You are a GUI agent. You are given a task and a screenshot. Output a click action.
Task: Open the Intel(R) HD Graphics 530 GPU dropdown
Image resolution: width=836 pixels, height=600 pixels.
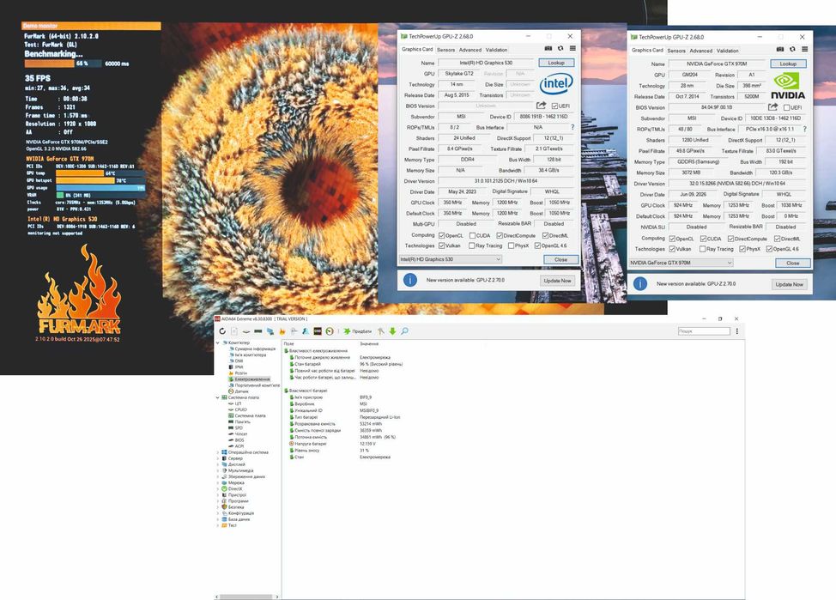(x=451, y=259)
